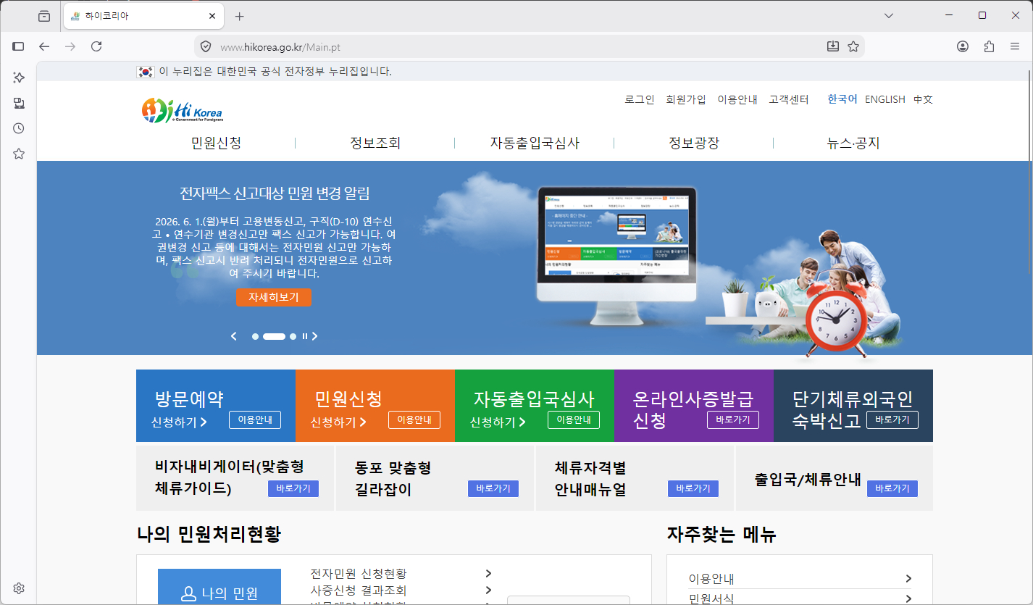The height and width of the screenshot is (605, 1033).
Task: Expand 이용안내 chevron in 자주찾는 메뉴
Action: click(x=908, y=578)
